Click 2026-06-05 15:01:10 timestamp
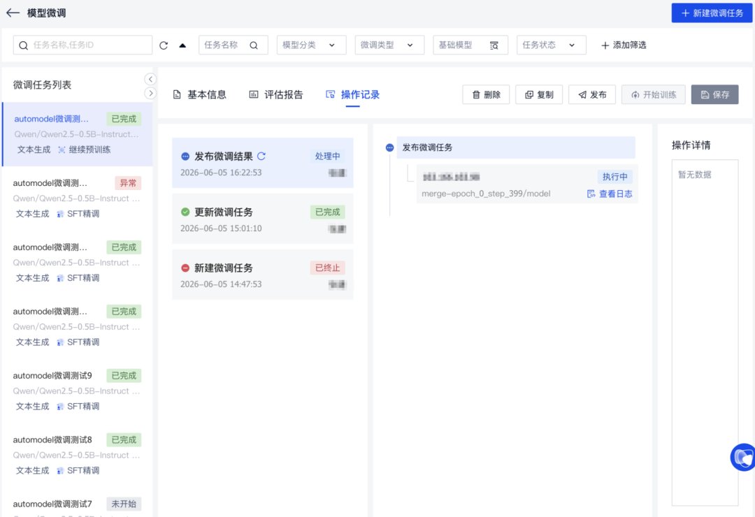 click(221, 228)
